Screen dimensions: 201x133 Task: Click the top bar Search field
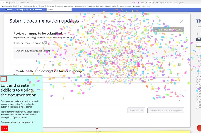click(59, 10)
